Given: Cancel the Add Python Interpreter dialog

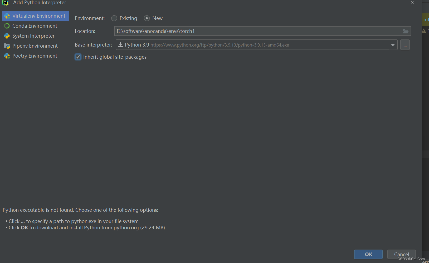Looking at the screenshot, I should [x=401, y=254].
